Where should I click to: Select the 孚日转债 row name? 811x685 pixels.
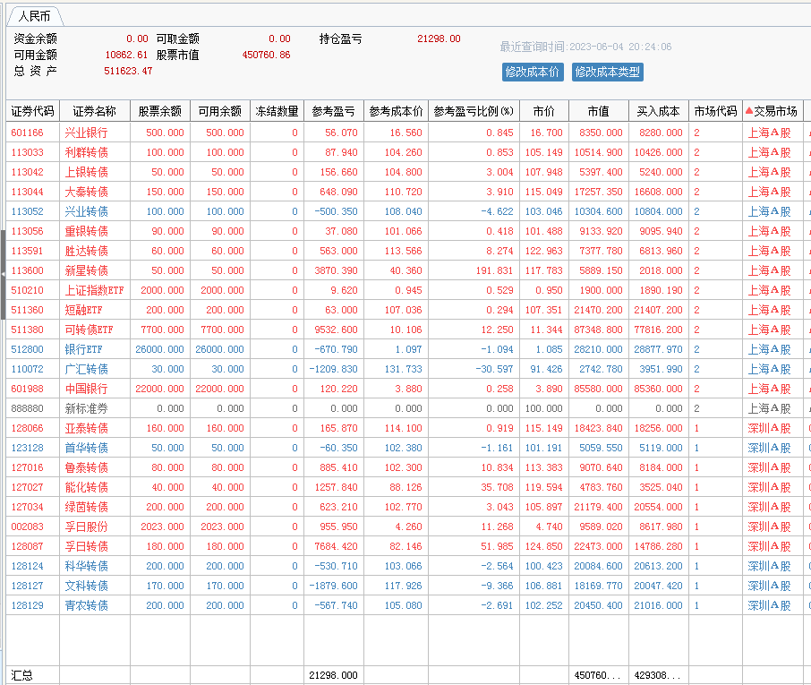point(86,546)
